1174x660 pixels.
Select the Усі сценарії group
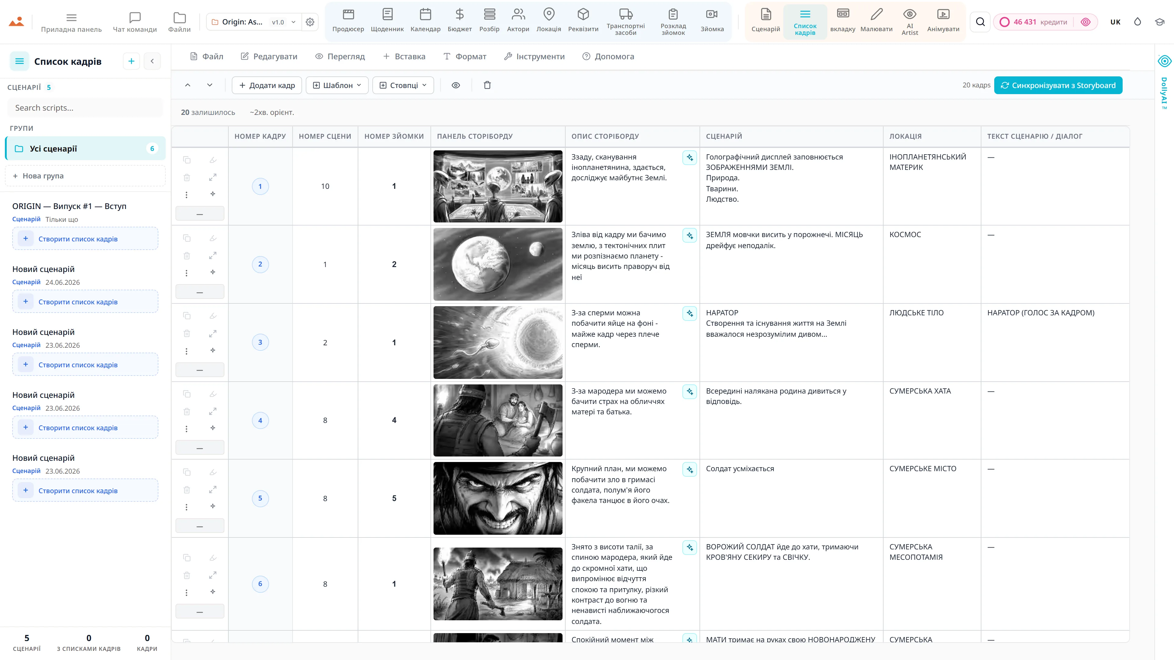coord(85,148)
